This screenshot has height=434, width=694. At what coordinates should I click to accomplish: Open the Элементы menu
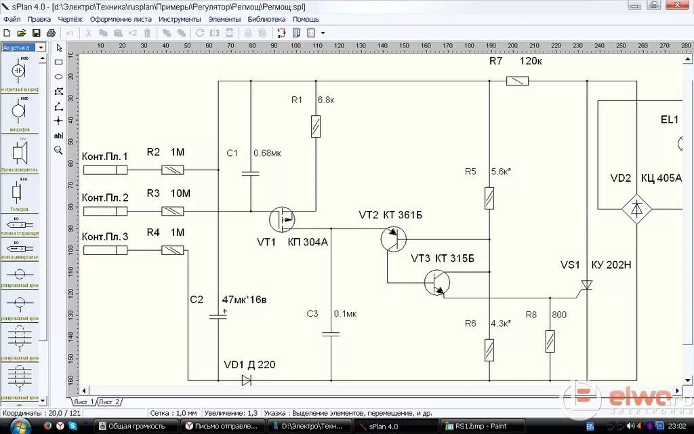click(x=224, y=20)
